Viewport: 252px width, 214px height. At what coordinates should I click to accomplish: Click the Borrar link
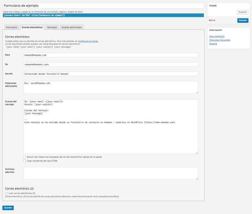[212, 20]
